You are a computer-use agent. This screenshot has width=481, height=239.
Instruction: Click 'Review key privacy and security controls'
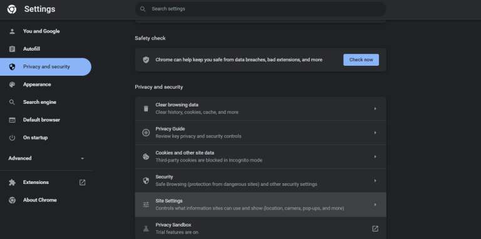click(199, 136)
